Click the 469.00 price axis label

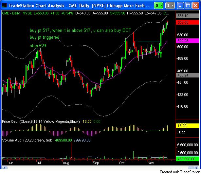pyautogui.click(x=183, y=71)
